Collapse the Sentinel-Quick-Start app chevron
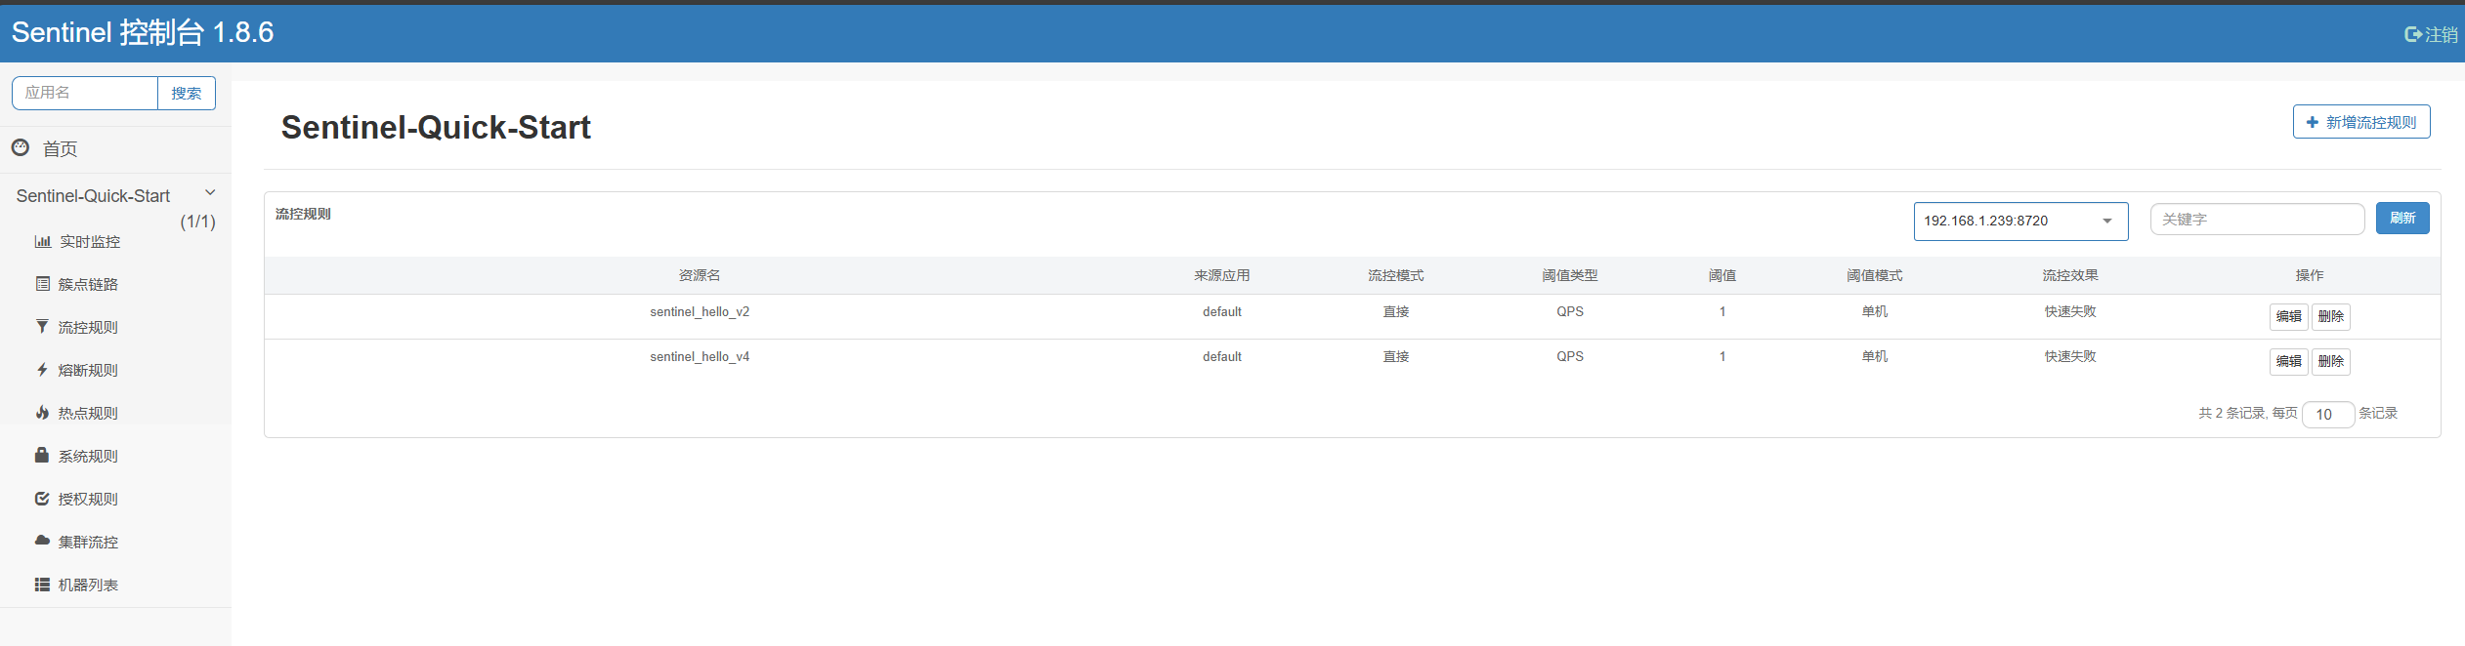The image size is (2465, 646). [x=210, y=193]
